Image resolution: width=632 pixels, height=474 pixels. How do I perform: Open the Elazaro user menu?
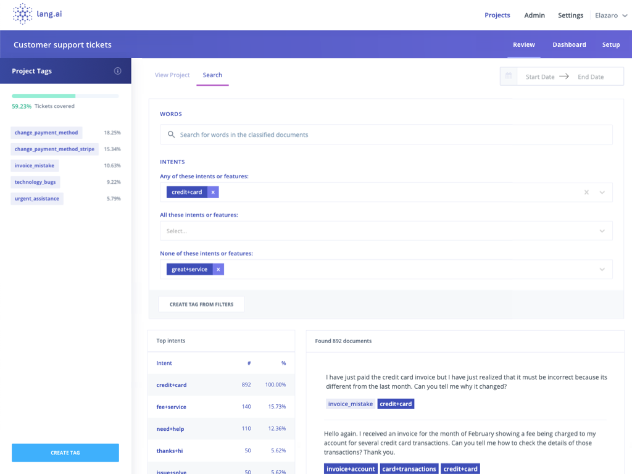[x=610, y=15]
